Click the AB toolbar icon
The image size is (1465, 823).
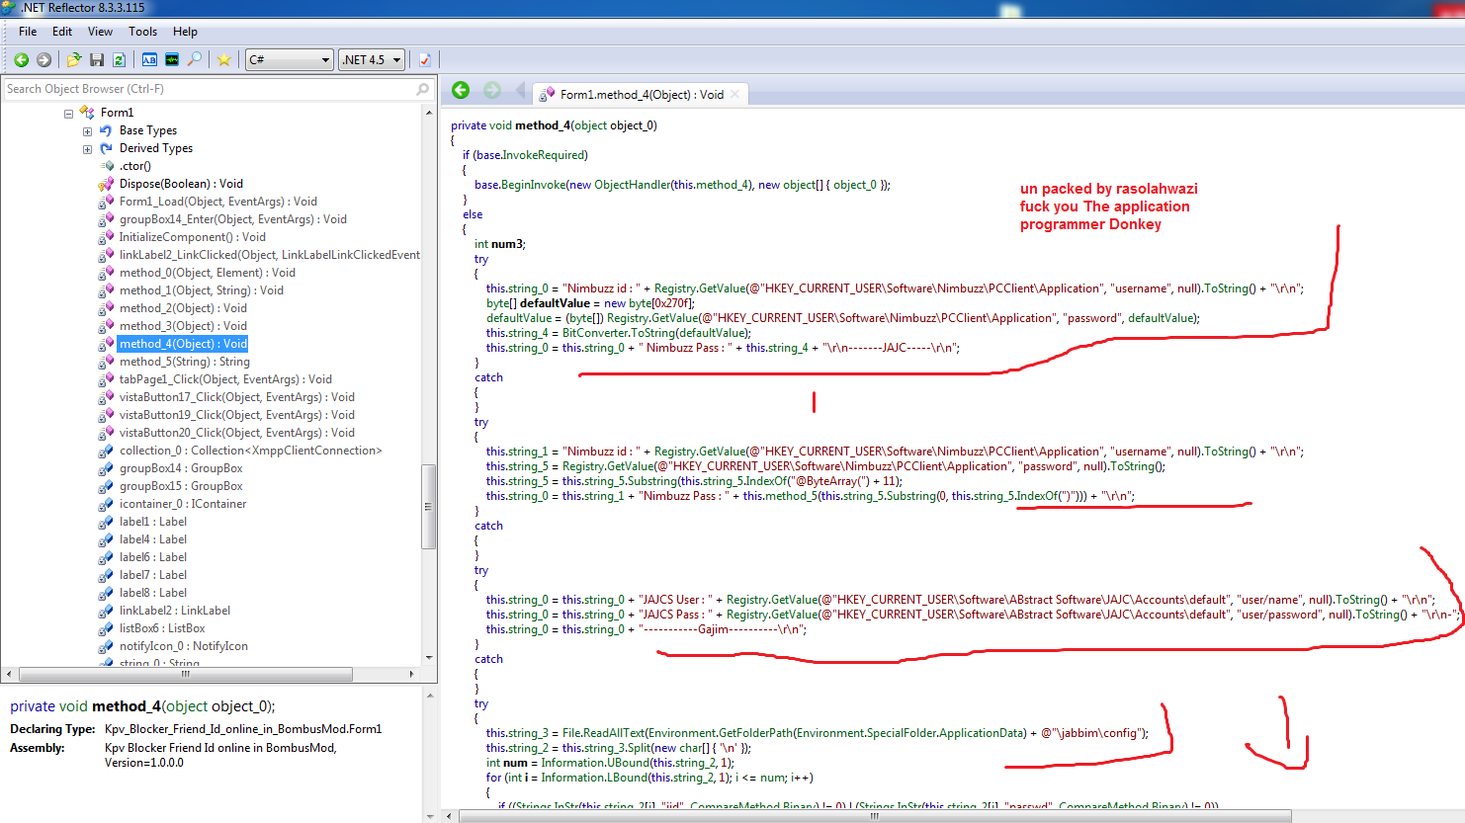149,60
